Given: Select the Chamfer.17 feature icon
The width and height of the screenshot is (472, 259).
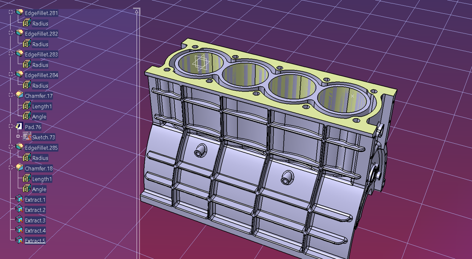Looking at the screenshot, I should coord(20,95).
